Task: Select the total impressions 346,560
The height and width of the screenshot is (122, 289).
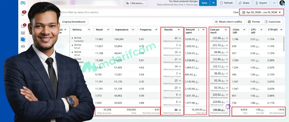Action: coord(131,111)
